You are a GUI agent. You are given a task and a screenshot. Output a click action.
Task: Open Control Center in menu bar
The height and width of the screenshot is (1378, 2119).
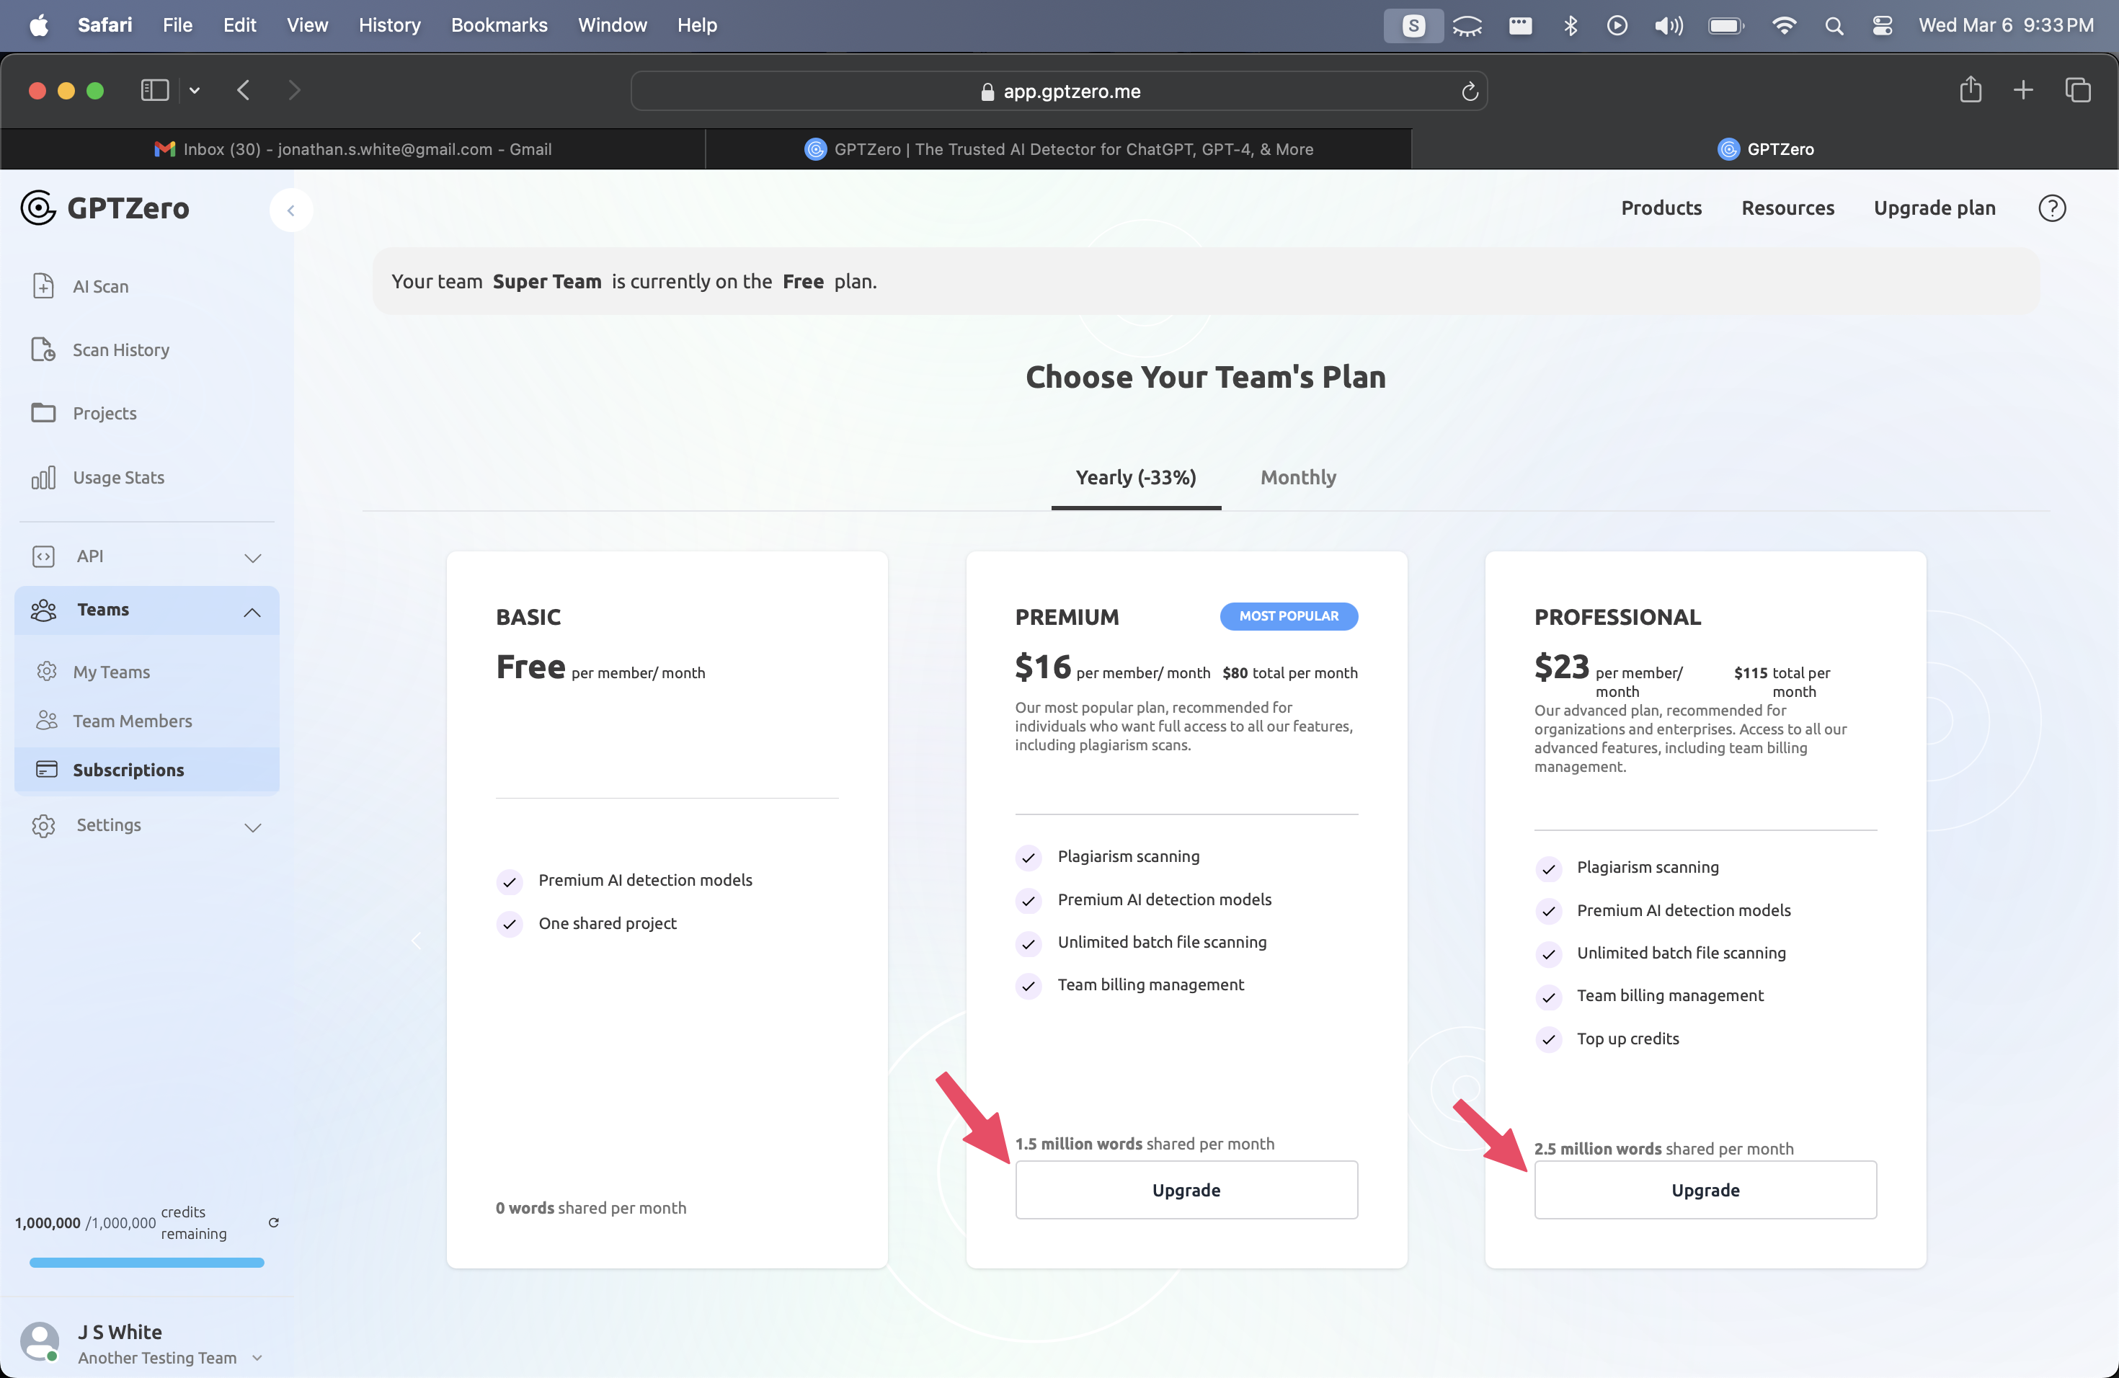[x=1881, y=26]
